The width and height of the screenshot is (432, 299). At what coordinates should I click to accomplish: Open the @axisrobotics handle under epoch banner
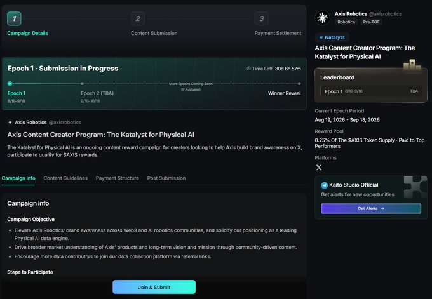click(65, 123)
